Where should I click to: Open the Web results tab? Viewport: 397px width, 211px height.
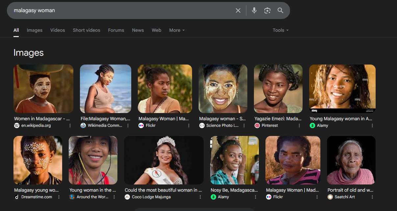point(157,30)
